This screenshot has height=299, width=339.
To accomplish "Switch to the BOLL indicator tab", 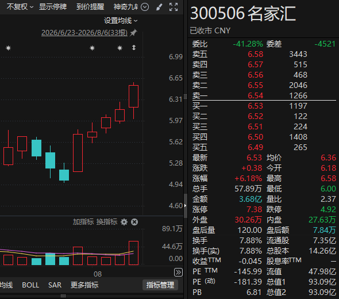I will click(30, 285).
